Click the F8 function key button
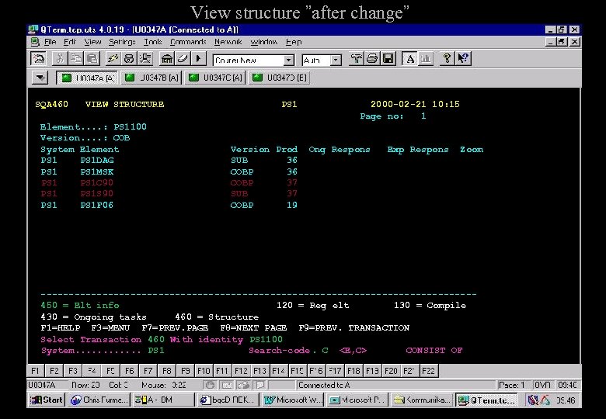Viewport: 606px width, 419px height. coord(166,371)
